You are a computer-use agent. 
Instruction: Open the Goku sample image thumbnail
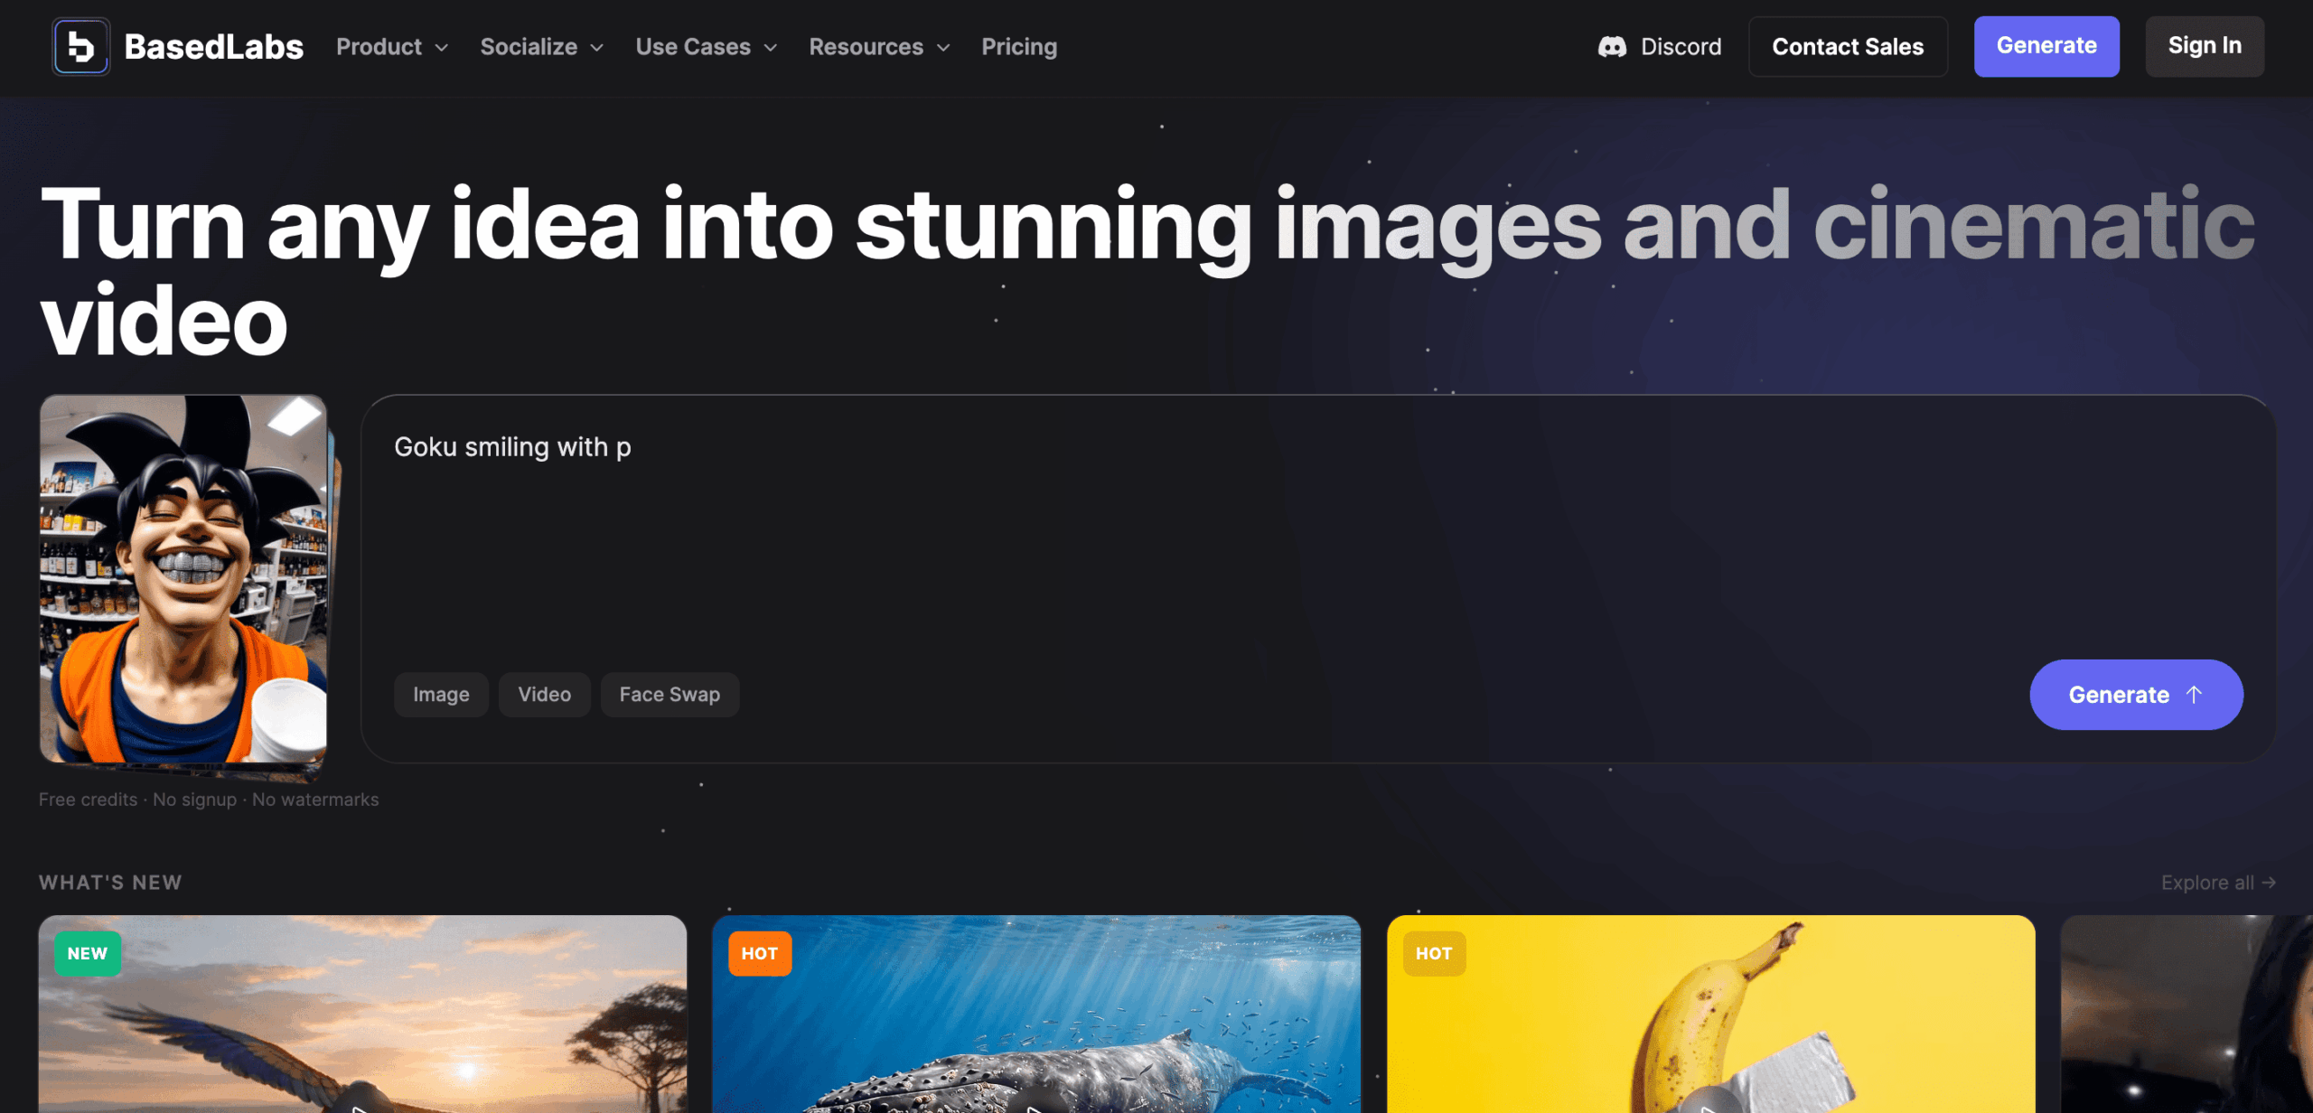pos(183,579)
